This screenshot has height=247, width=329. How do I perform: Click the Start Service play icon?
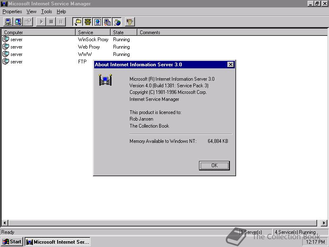(41, 22)
